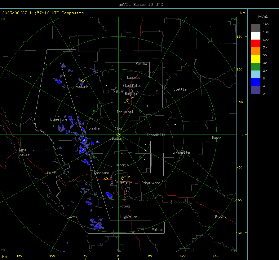Click the yellow 30-50 legend swatch

[255, 59]
